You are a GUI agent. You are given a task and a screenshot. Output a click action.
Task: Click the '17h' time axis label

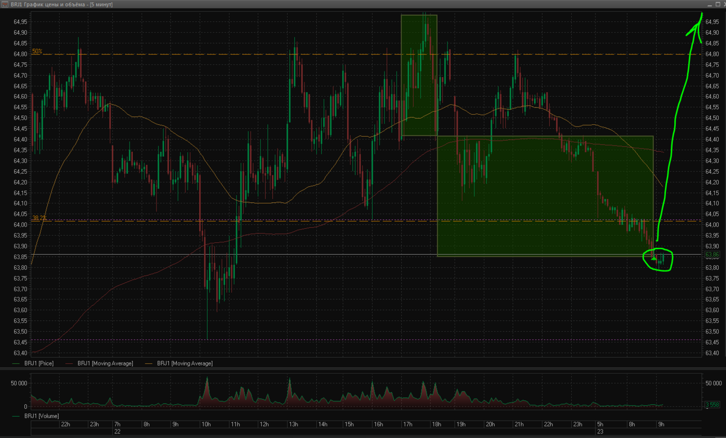coord(407,425)
